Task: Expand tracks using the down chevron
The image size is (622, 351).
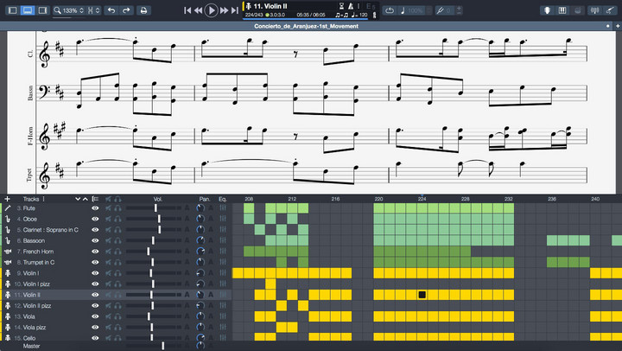Action: click(x=77, y=199)
